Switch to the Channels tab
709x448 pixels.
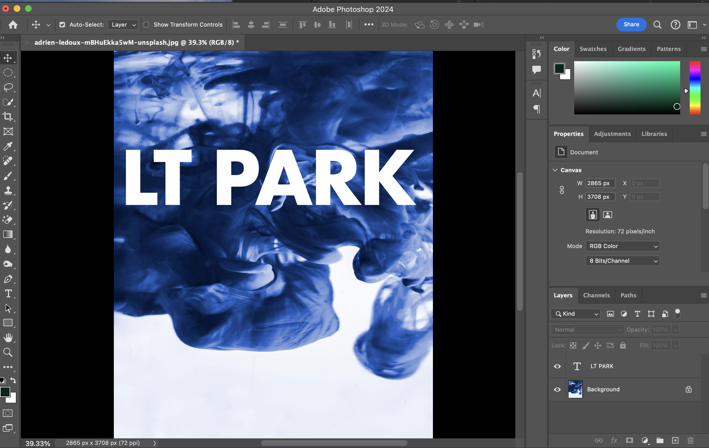pyautogui.click(x=596, y=295)
